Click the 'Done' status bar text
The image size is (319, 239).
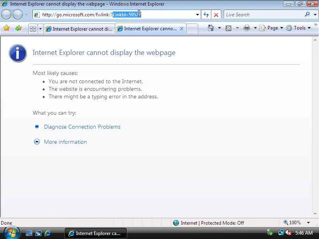tap(6, 223)
